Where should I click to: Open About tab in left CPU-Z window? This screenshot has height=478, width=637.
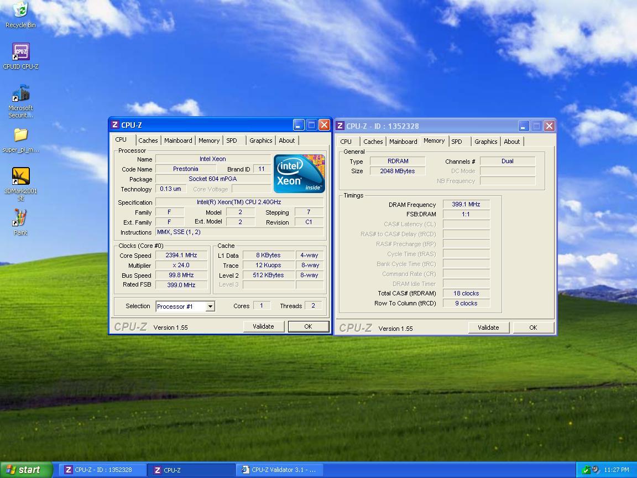pos(287,141)
